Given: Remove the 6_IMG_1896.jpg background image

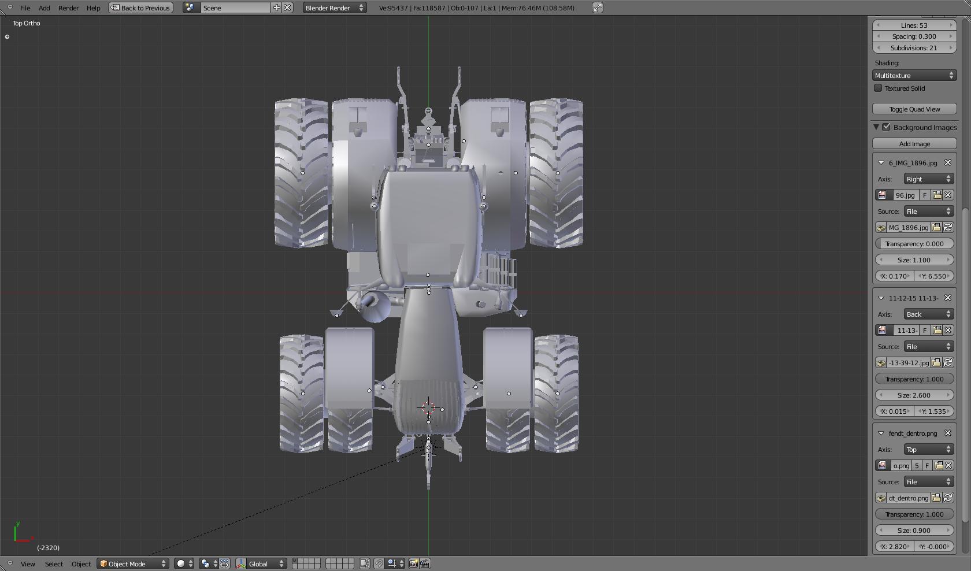Looking at the screenshot, I should [x=948, y=163].
